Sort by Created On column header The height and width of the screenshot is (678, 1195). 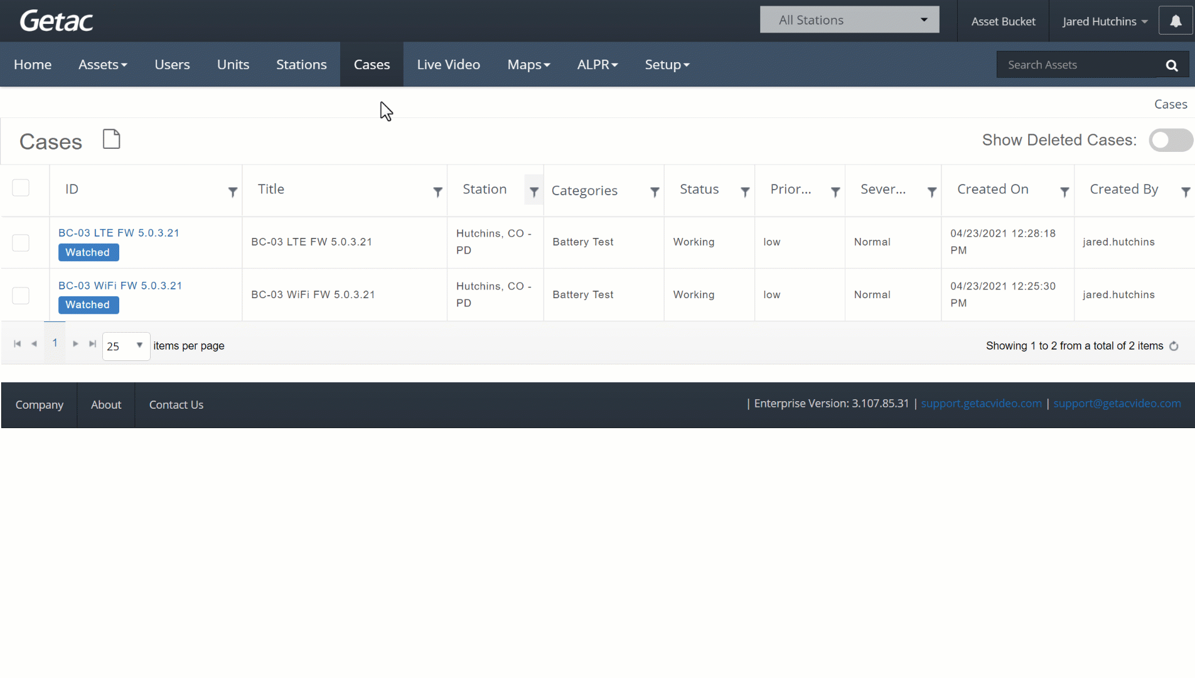pyautogui.click(x=992, y=189)
